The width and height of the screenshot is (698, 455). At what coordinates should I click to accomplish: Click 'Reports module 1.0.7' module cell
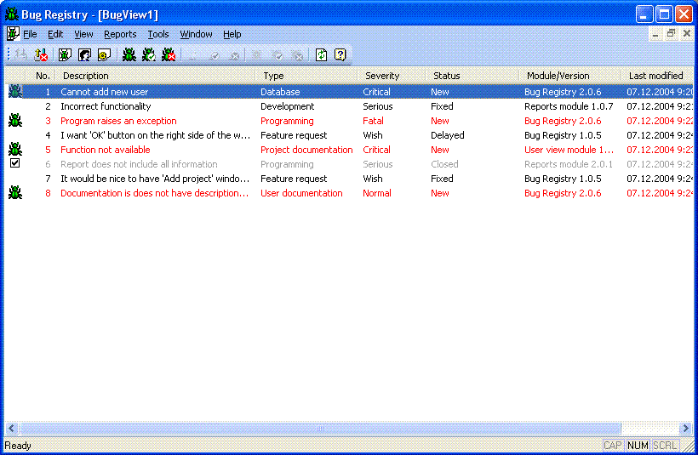[x=569, y=106]
